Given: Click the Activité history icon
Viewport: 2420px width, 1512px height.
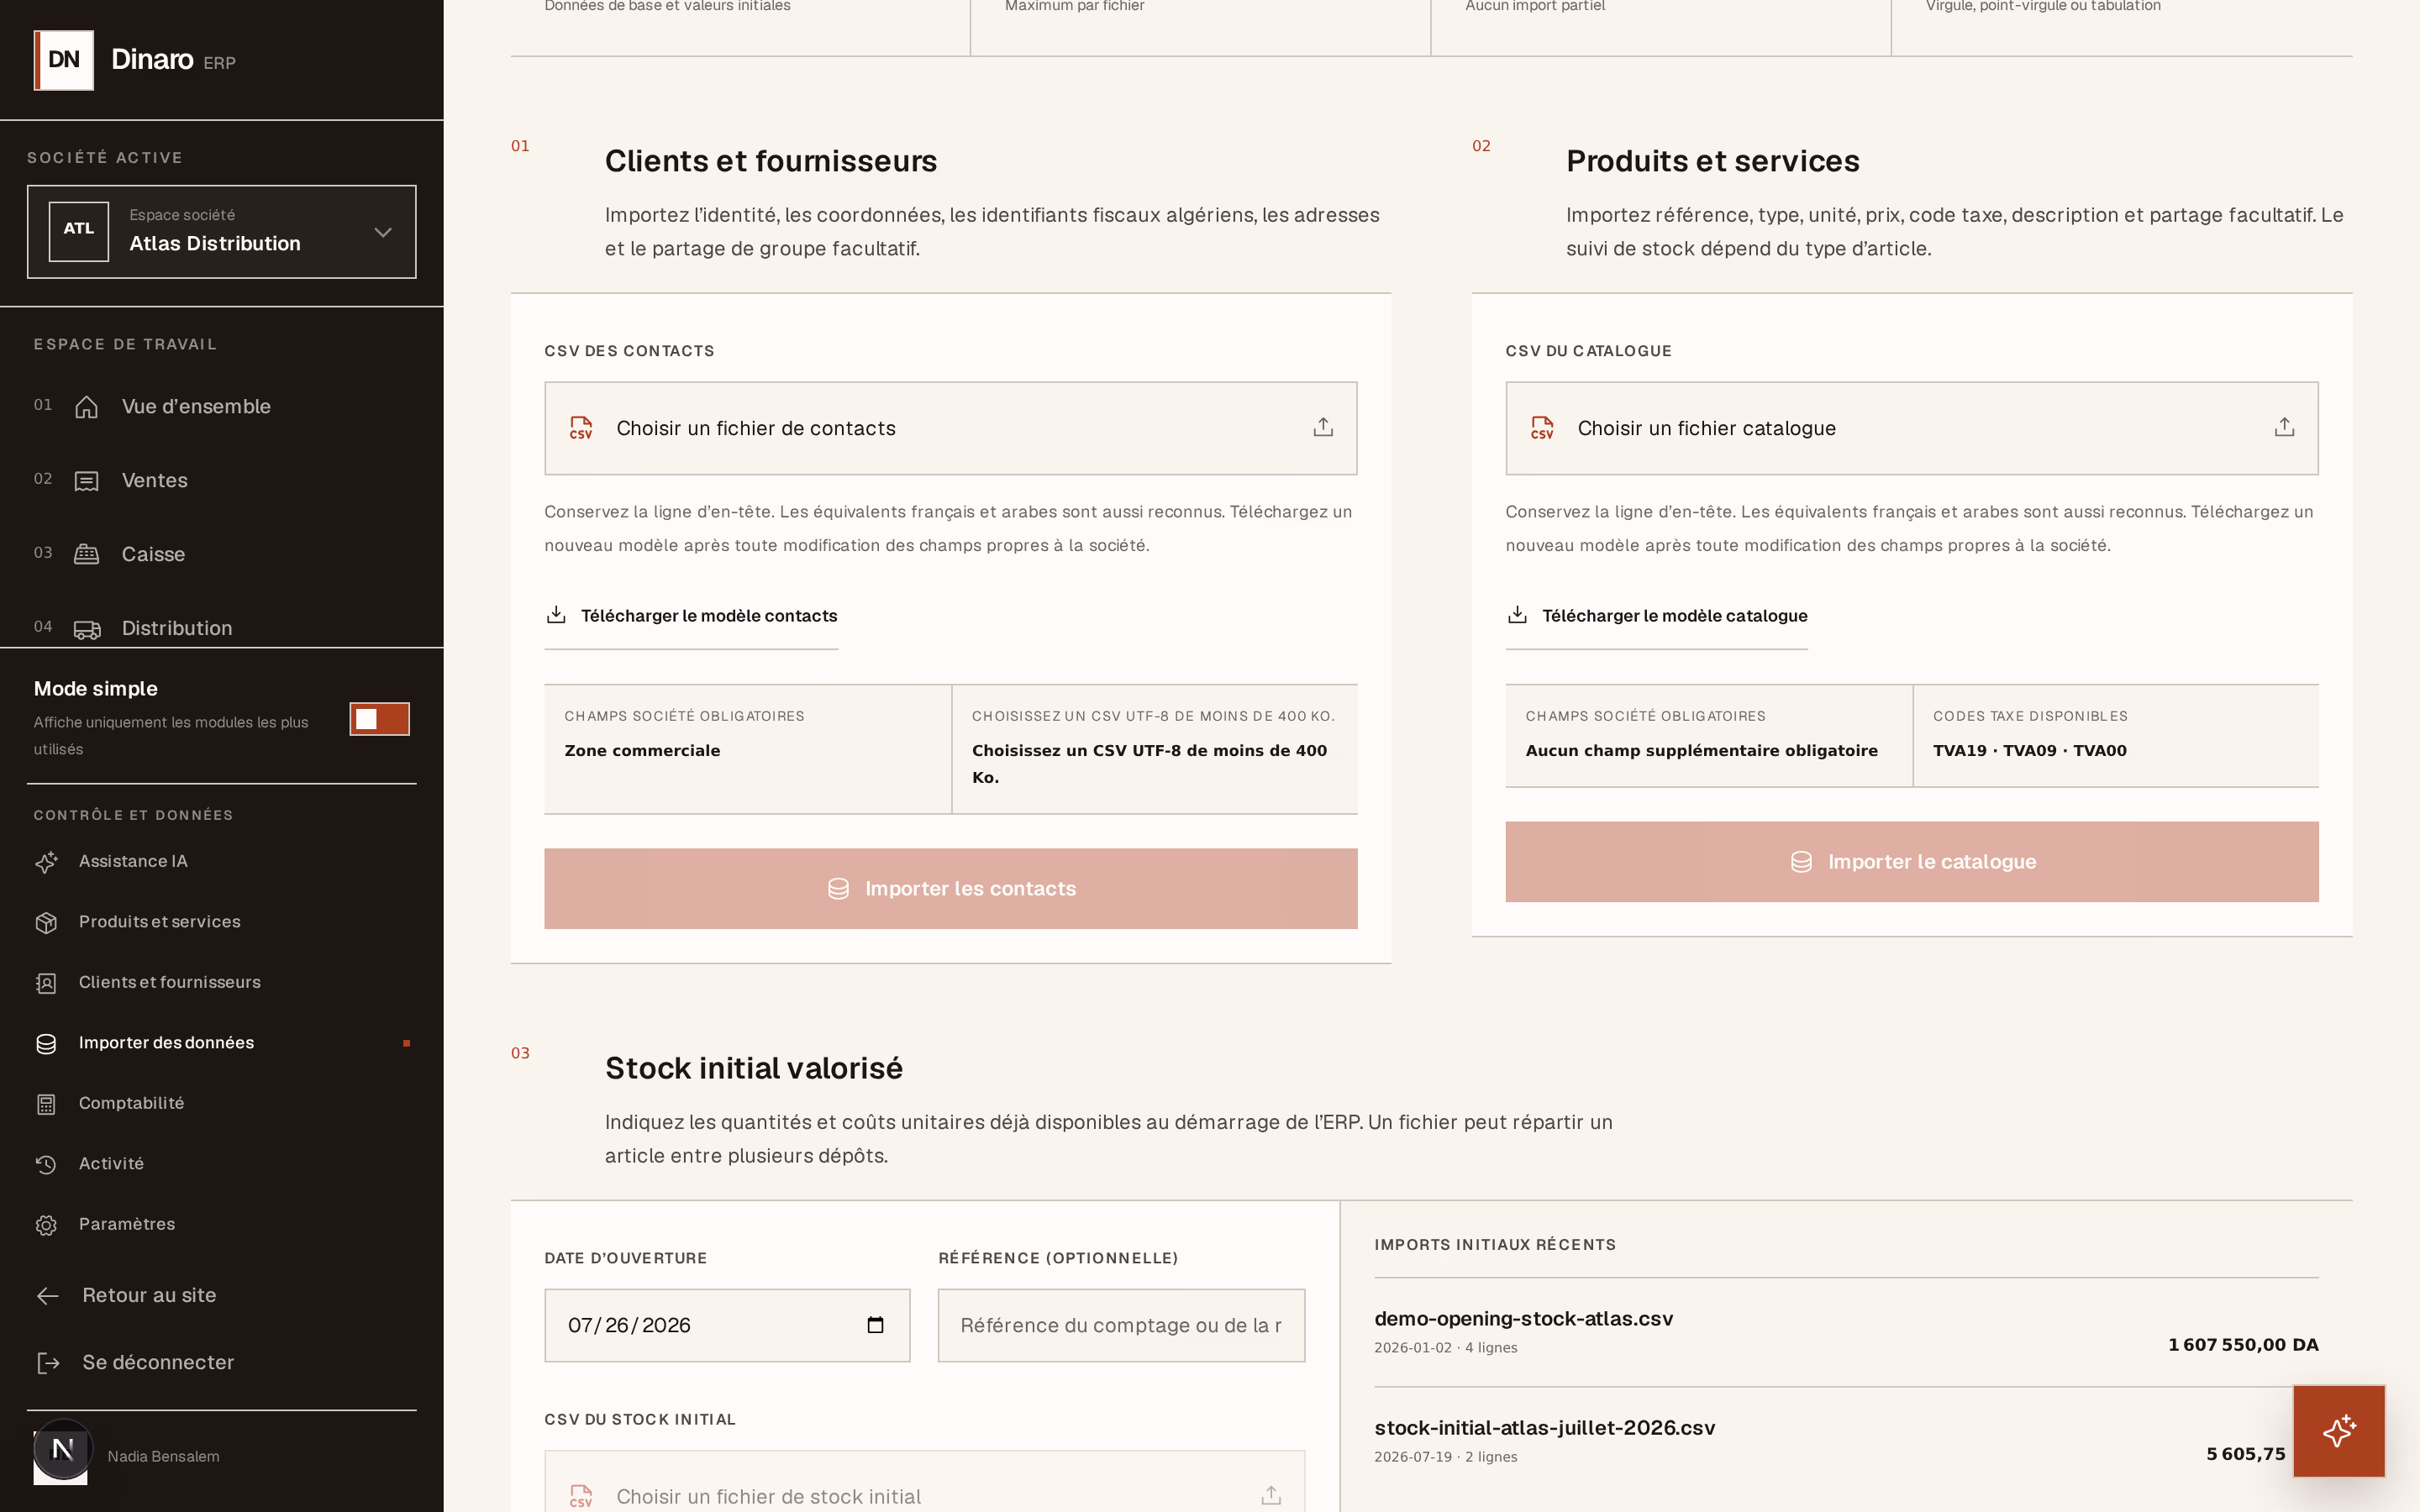Looking at the screenshot, I should click(46, 1164).
